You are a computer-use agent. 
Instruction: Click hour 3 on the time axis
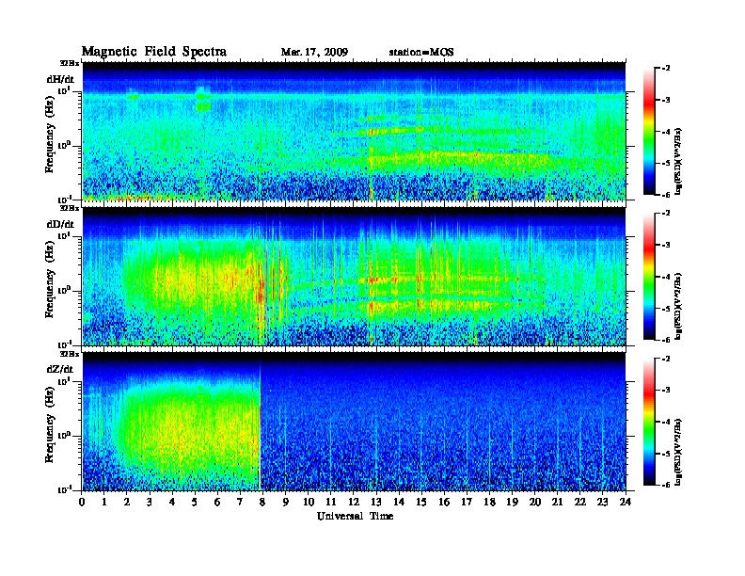(150, 503)
